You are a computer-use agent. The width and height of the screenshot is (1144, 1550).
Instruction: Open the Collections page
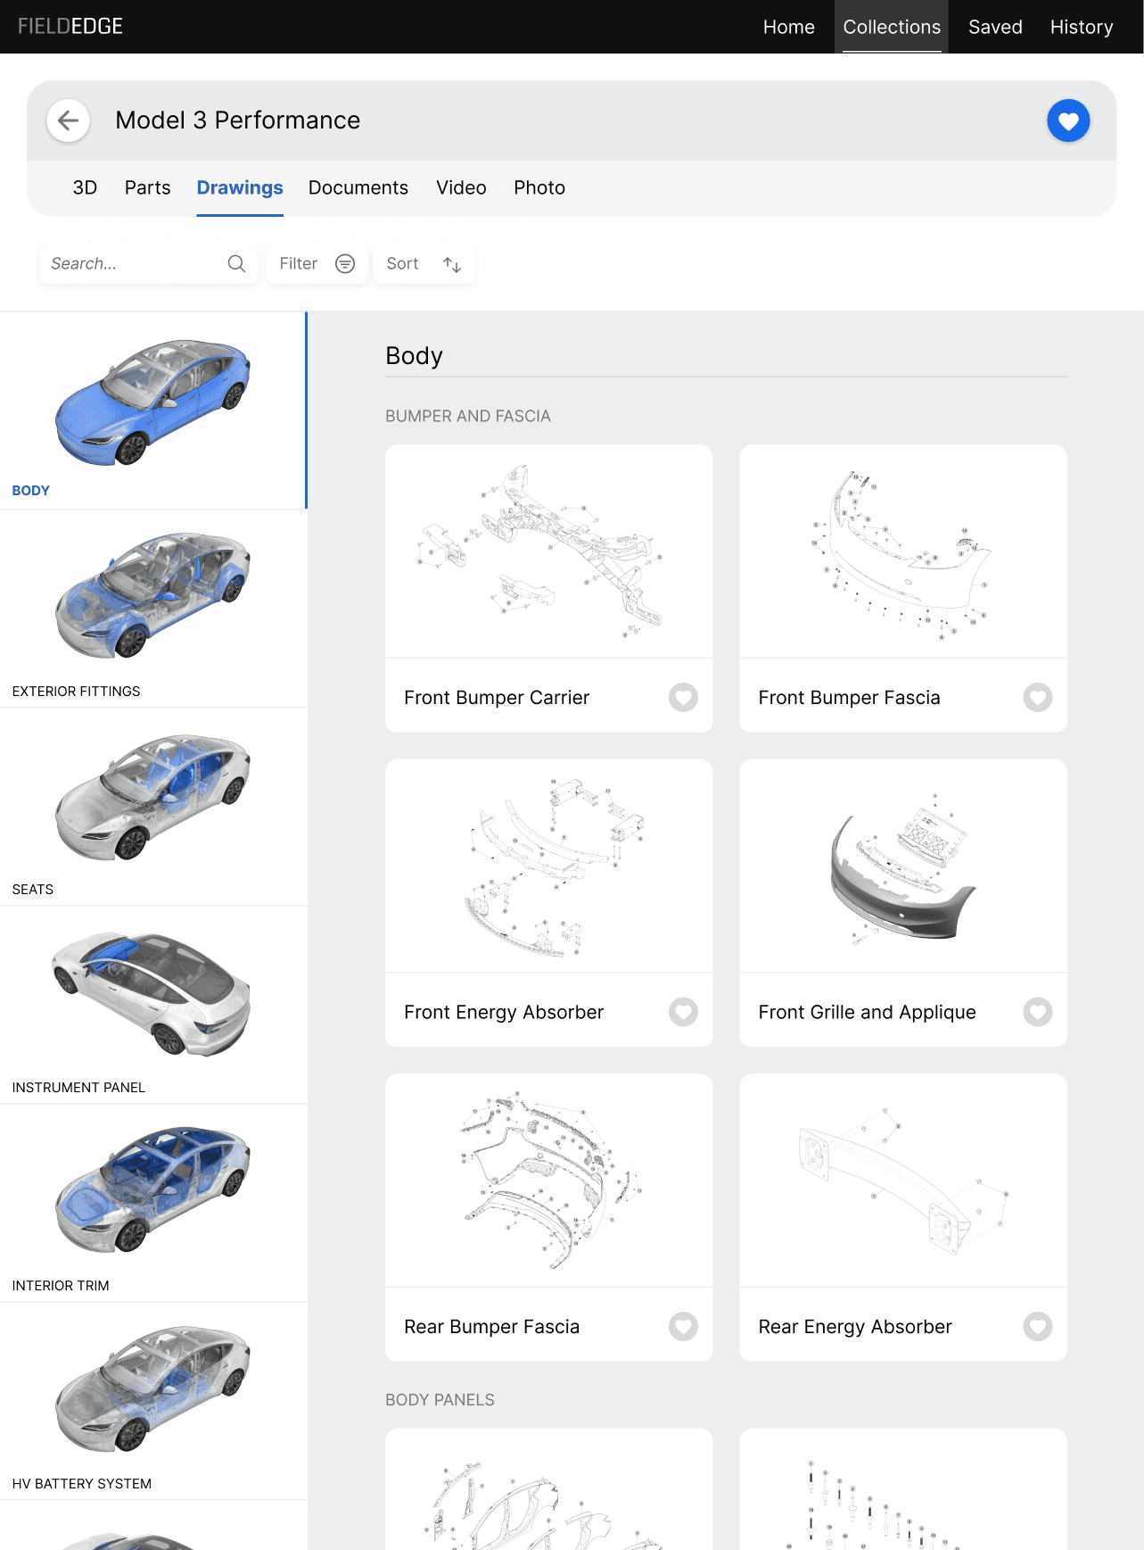(x=892, y=27)
